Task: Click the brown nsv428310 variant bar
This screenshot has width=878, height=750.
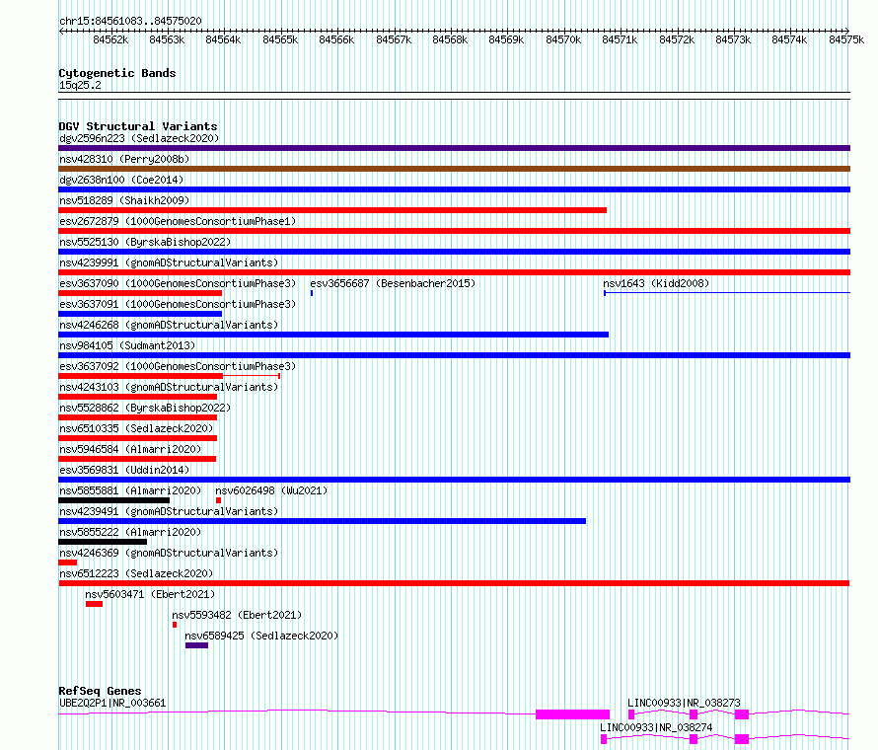Action: pyautogui.click(x=454, y=169)
